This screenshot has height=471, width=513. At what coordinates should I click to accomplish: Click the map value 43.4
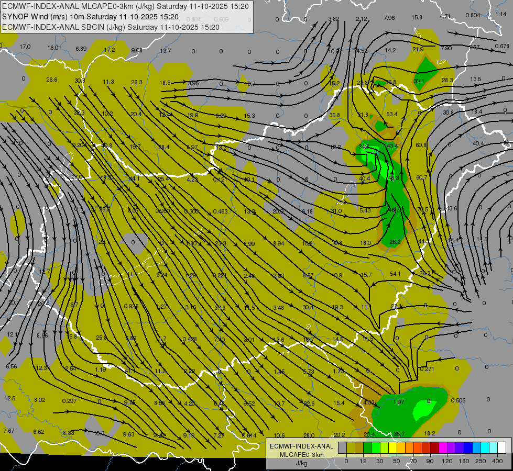click(x=392, y=146)
